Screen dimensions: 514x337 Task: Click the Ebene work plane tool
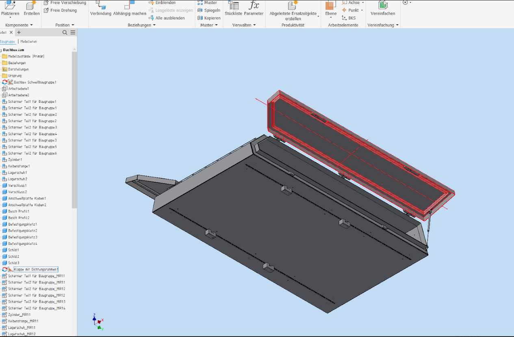[330, 9]
